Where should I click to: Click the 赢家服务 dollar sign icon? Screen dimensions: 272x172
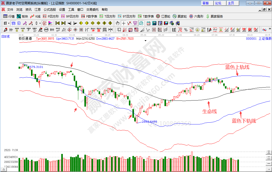pyautogui.click(x=208, y=16)
